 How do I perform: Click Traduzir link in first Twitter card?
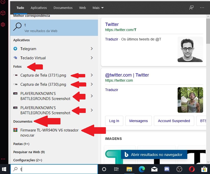point(112,39)
